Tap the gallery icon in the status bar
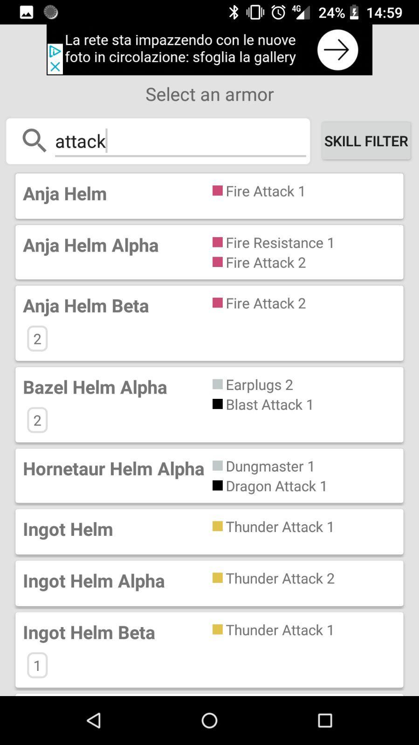 coord(26,12)
